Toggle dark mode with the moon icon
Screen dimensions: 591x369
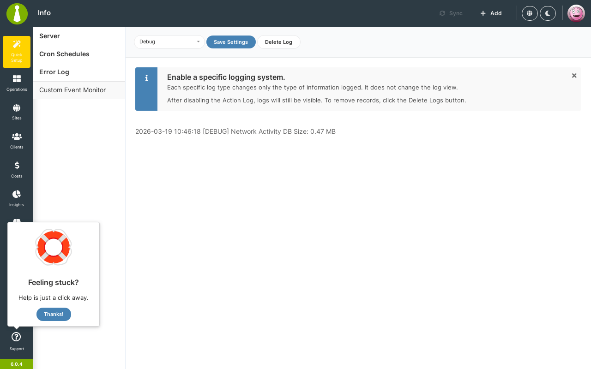pyautogui.click(x=548, y=13)
